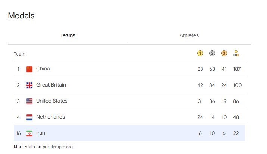This screenshot has width=267, height=154.
Task: Click the total medals column icon
Action: (x=236, y=53)
